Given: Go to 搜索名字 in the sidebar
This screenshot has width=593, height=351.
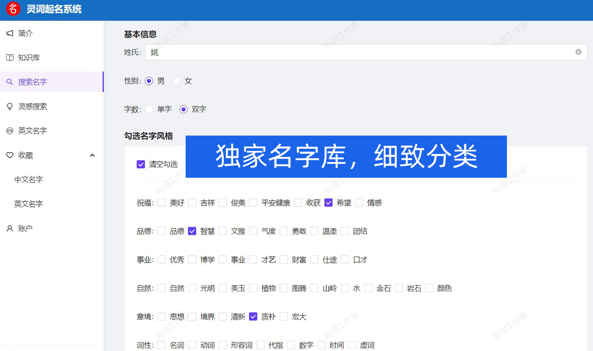Looking at the screenshot, I should [52, 82].
